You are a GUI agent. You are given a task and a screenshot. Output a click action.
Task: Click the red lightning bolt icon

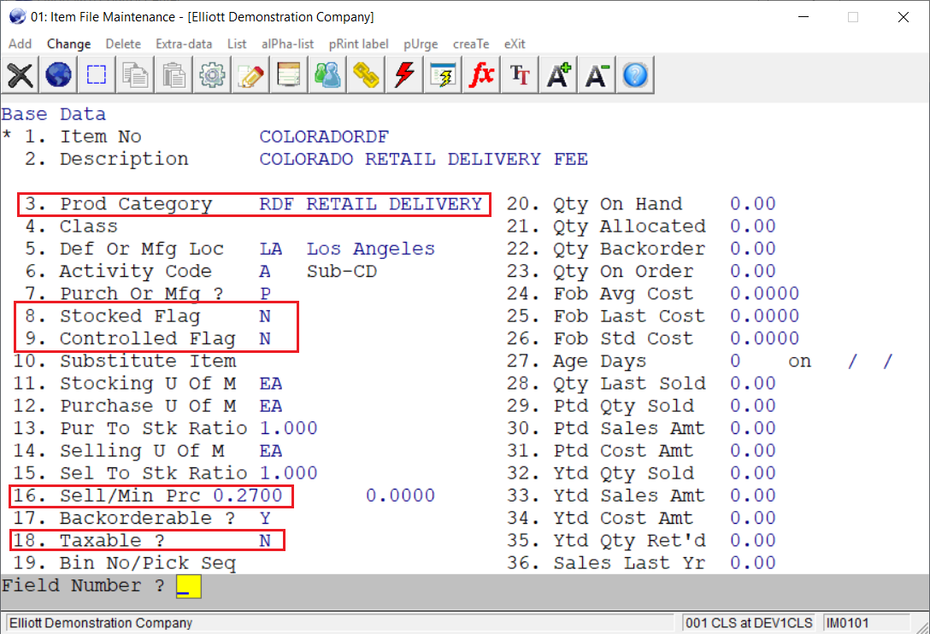tap(404, 75)
